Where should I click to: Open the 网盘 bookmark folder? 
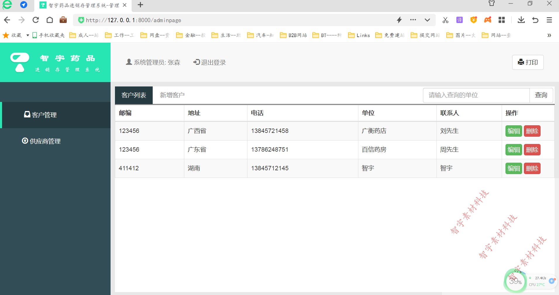155,35
